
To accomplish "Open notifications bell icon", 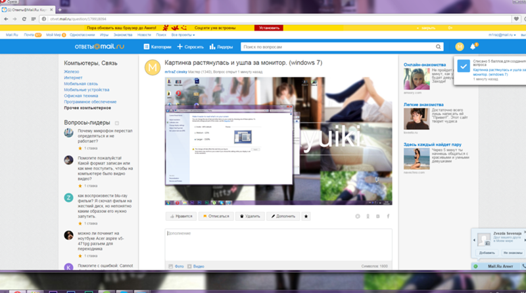I will [x=473, y=47].
